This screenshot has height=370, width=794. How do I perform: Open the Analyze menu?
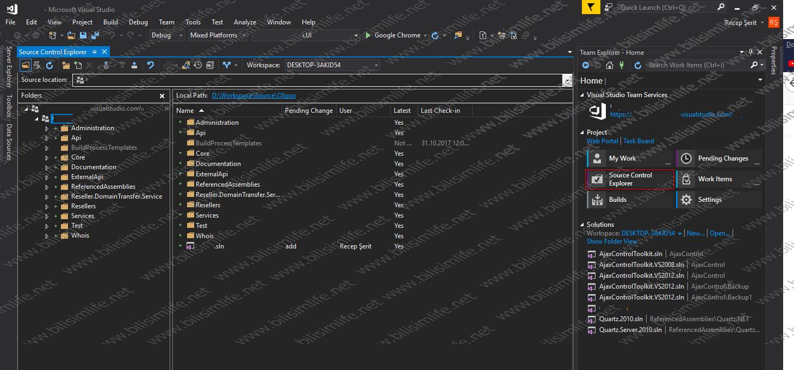[x=245, y=22]
